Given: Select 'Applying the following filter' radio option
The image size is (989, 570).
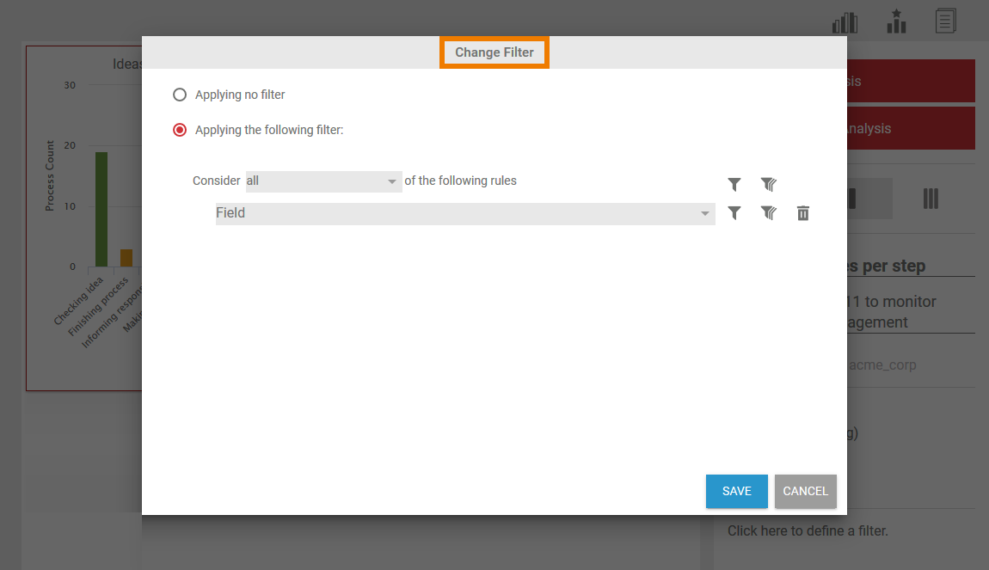Looking at the screenshot, I should 180,130.
